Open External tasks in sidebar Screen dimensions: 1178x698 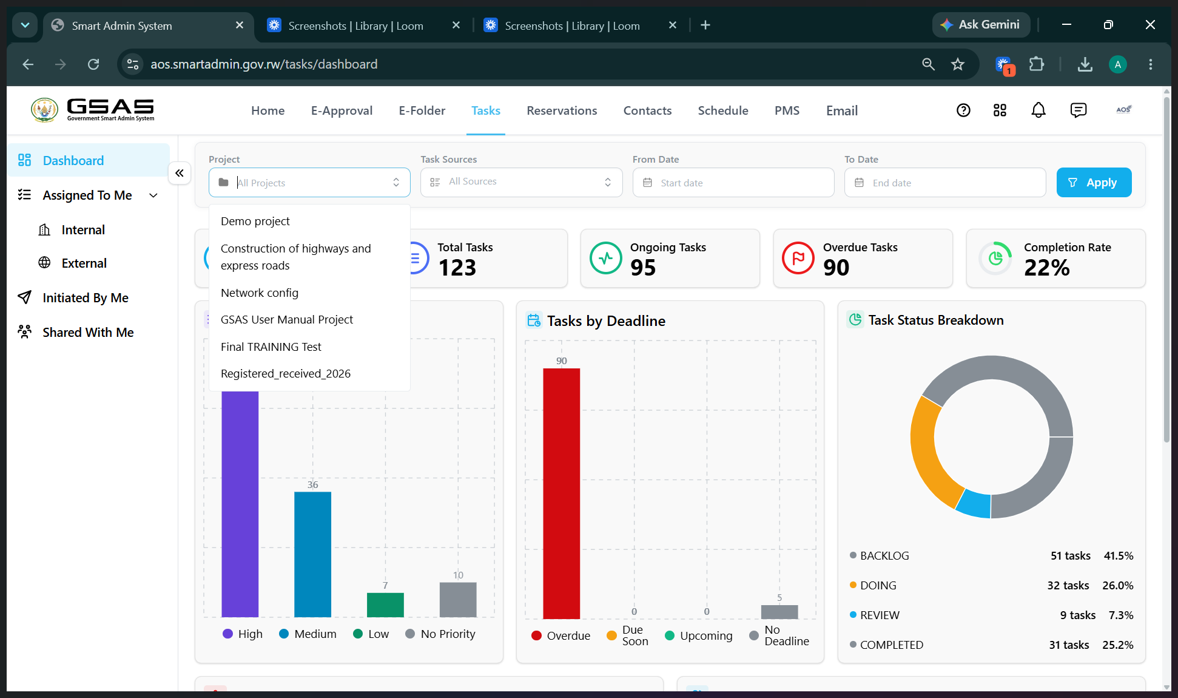(84, 263)
